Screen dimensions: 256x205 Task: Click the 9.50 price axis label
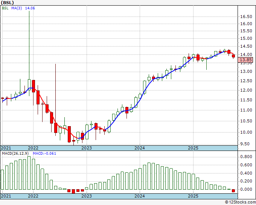click(x=245, y=144)
